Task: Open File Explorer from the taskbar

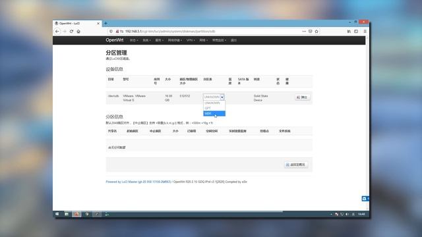Action: 67,214
